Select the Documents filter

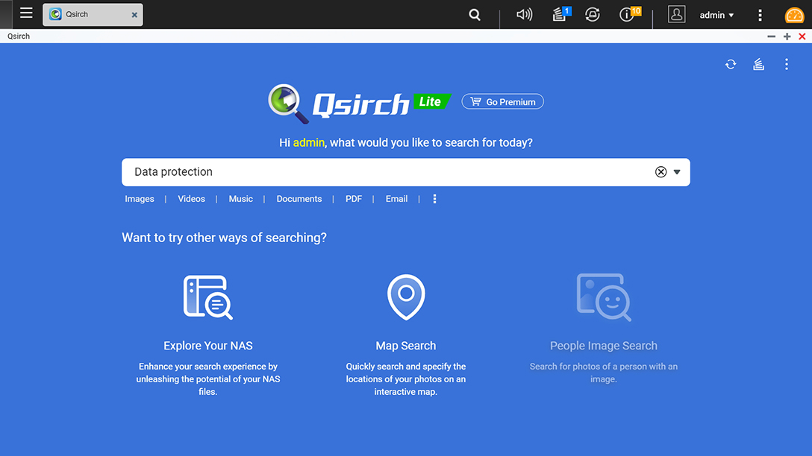(299, 199)
